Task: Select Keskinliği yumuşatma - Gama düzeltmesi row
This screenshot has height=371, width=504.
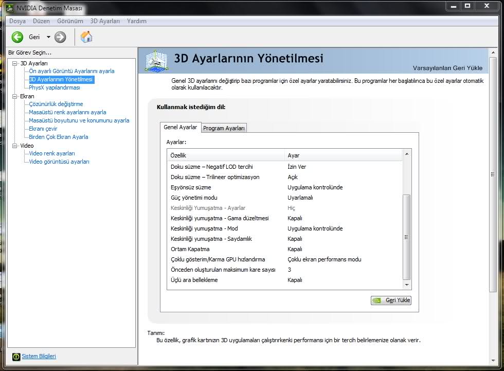Action: pos(285,218)
